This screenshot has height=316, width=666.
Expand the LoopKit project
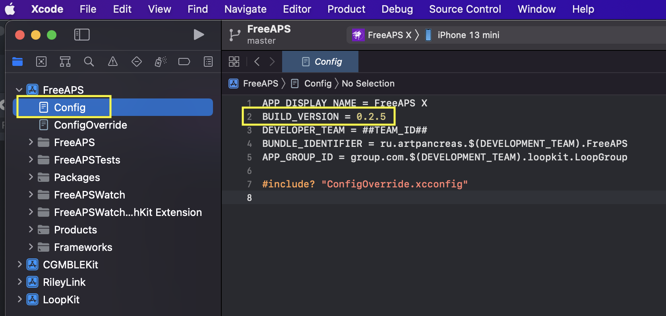point(19,299)
